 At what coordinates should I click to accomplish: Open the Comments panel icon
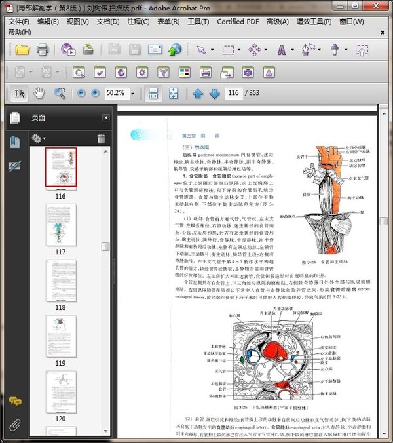point(14,402)
